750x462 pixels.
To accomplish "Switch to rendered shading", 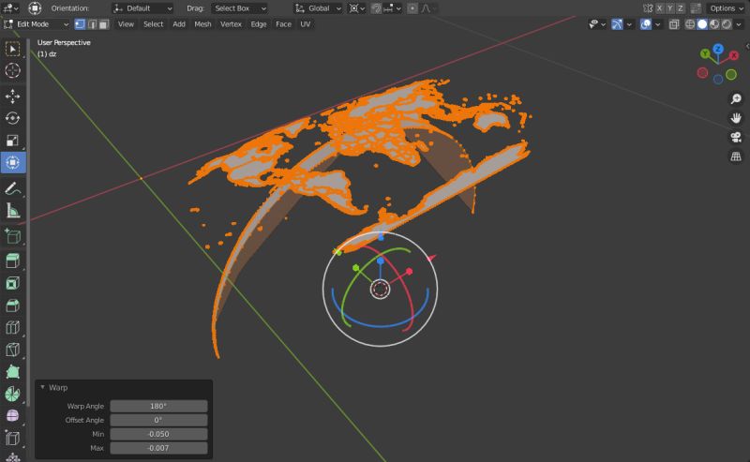I will (726, 24).
